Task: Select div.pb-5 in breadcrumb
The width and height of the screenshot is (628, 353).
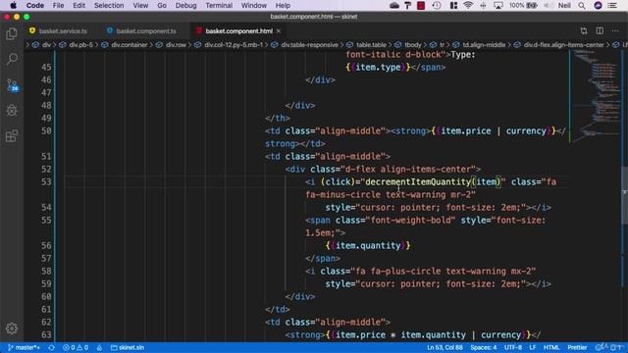Action: click(x=80, y=45)
